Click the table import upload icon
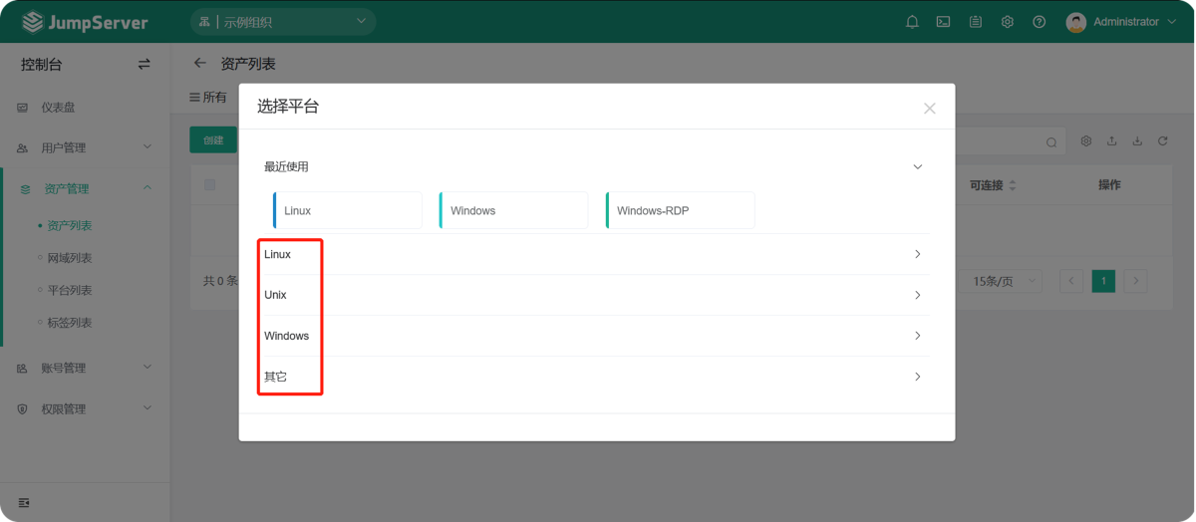Screen dimensions: 1196x522 [x=1112, y=141]
